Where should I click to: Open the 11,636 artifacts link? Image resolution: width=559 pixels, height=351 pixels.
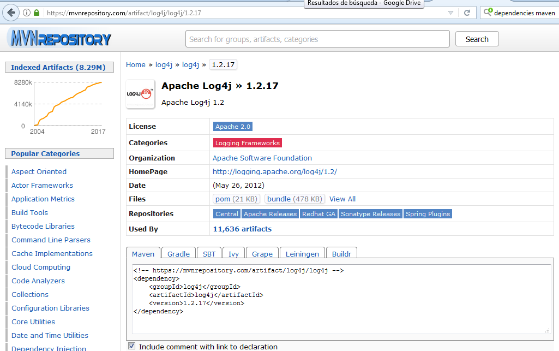point(242,229)
